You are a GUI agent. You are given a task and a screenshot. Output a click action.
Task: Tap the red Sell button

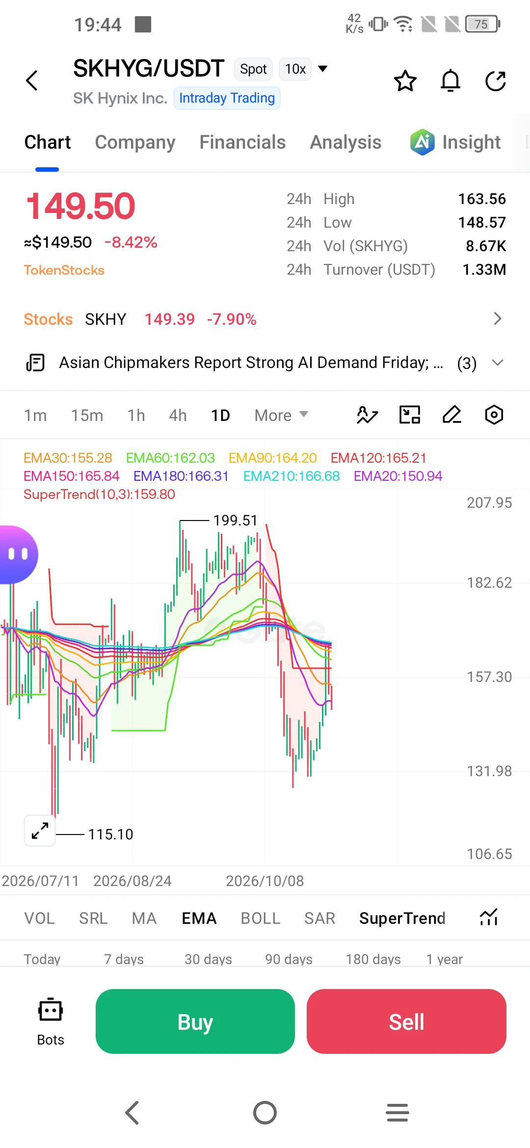pos(406,1021)
